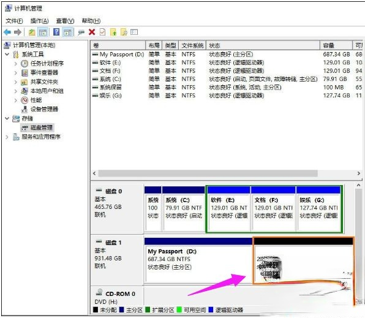Select 存储 in the tree
The width and height of the screenshot is (365, 318).
[x=27, y=118]
